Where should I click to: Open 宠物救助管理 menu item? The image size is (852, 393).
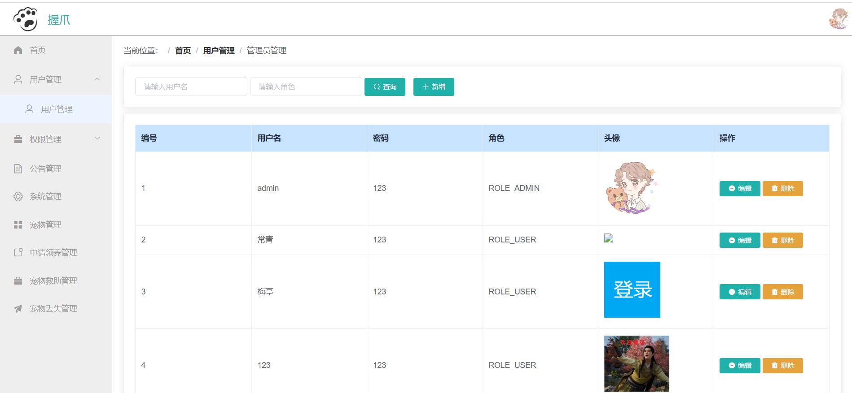pos(56,281)
